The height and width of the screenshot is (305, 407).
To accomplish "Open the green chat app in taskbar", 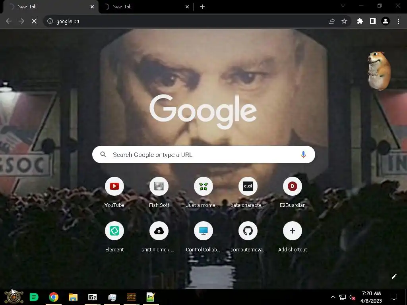I will [x=34, y=297].
